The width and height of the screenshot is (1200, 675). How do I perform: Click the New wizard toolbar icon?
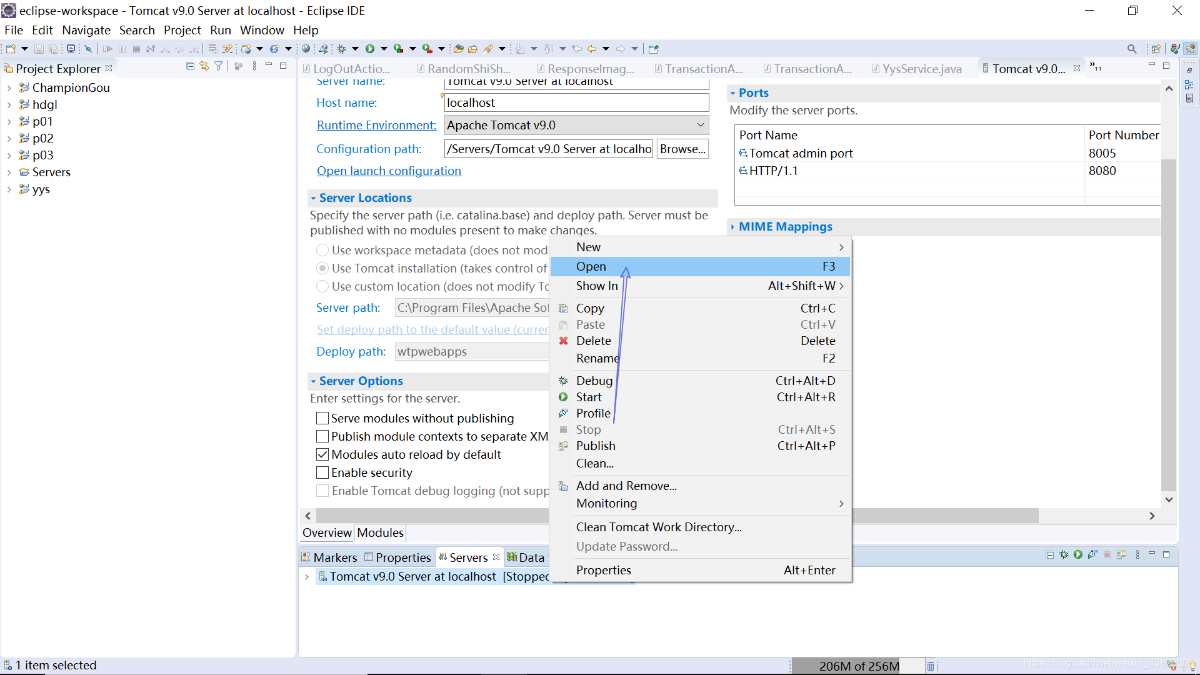11,49
